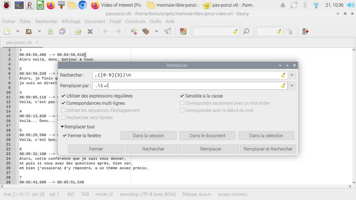Click the 'Remplacer et Rechercher' button

(x=268, y=149)
